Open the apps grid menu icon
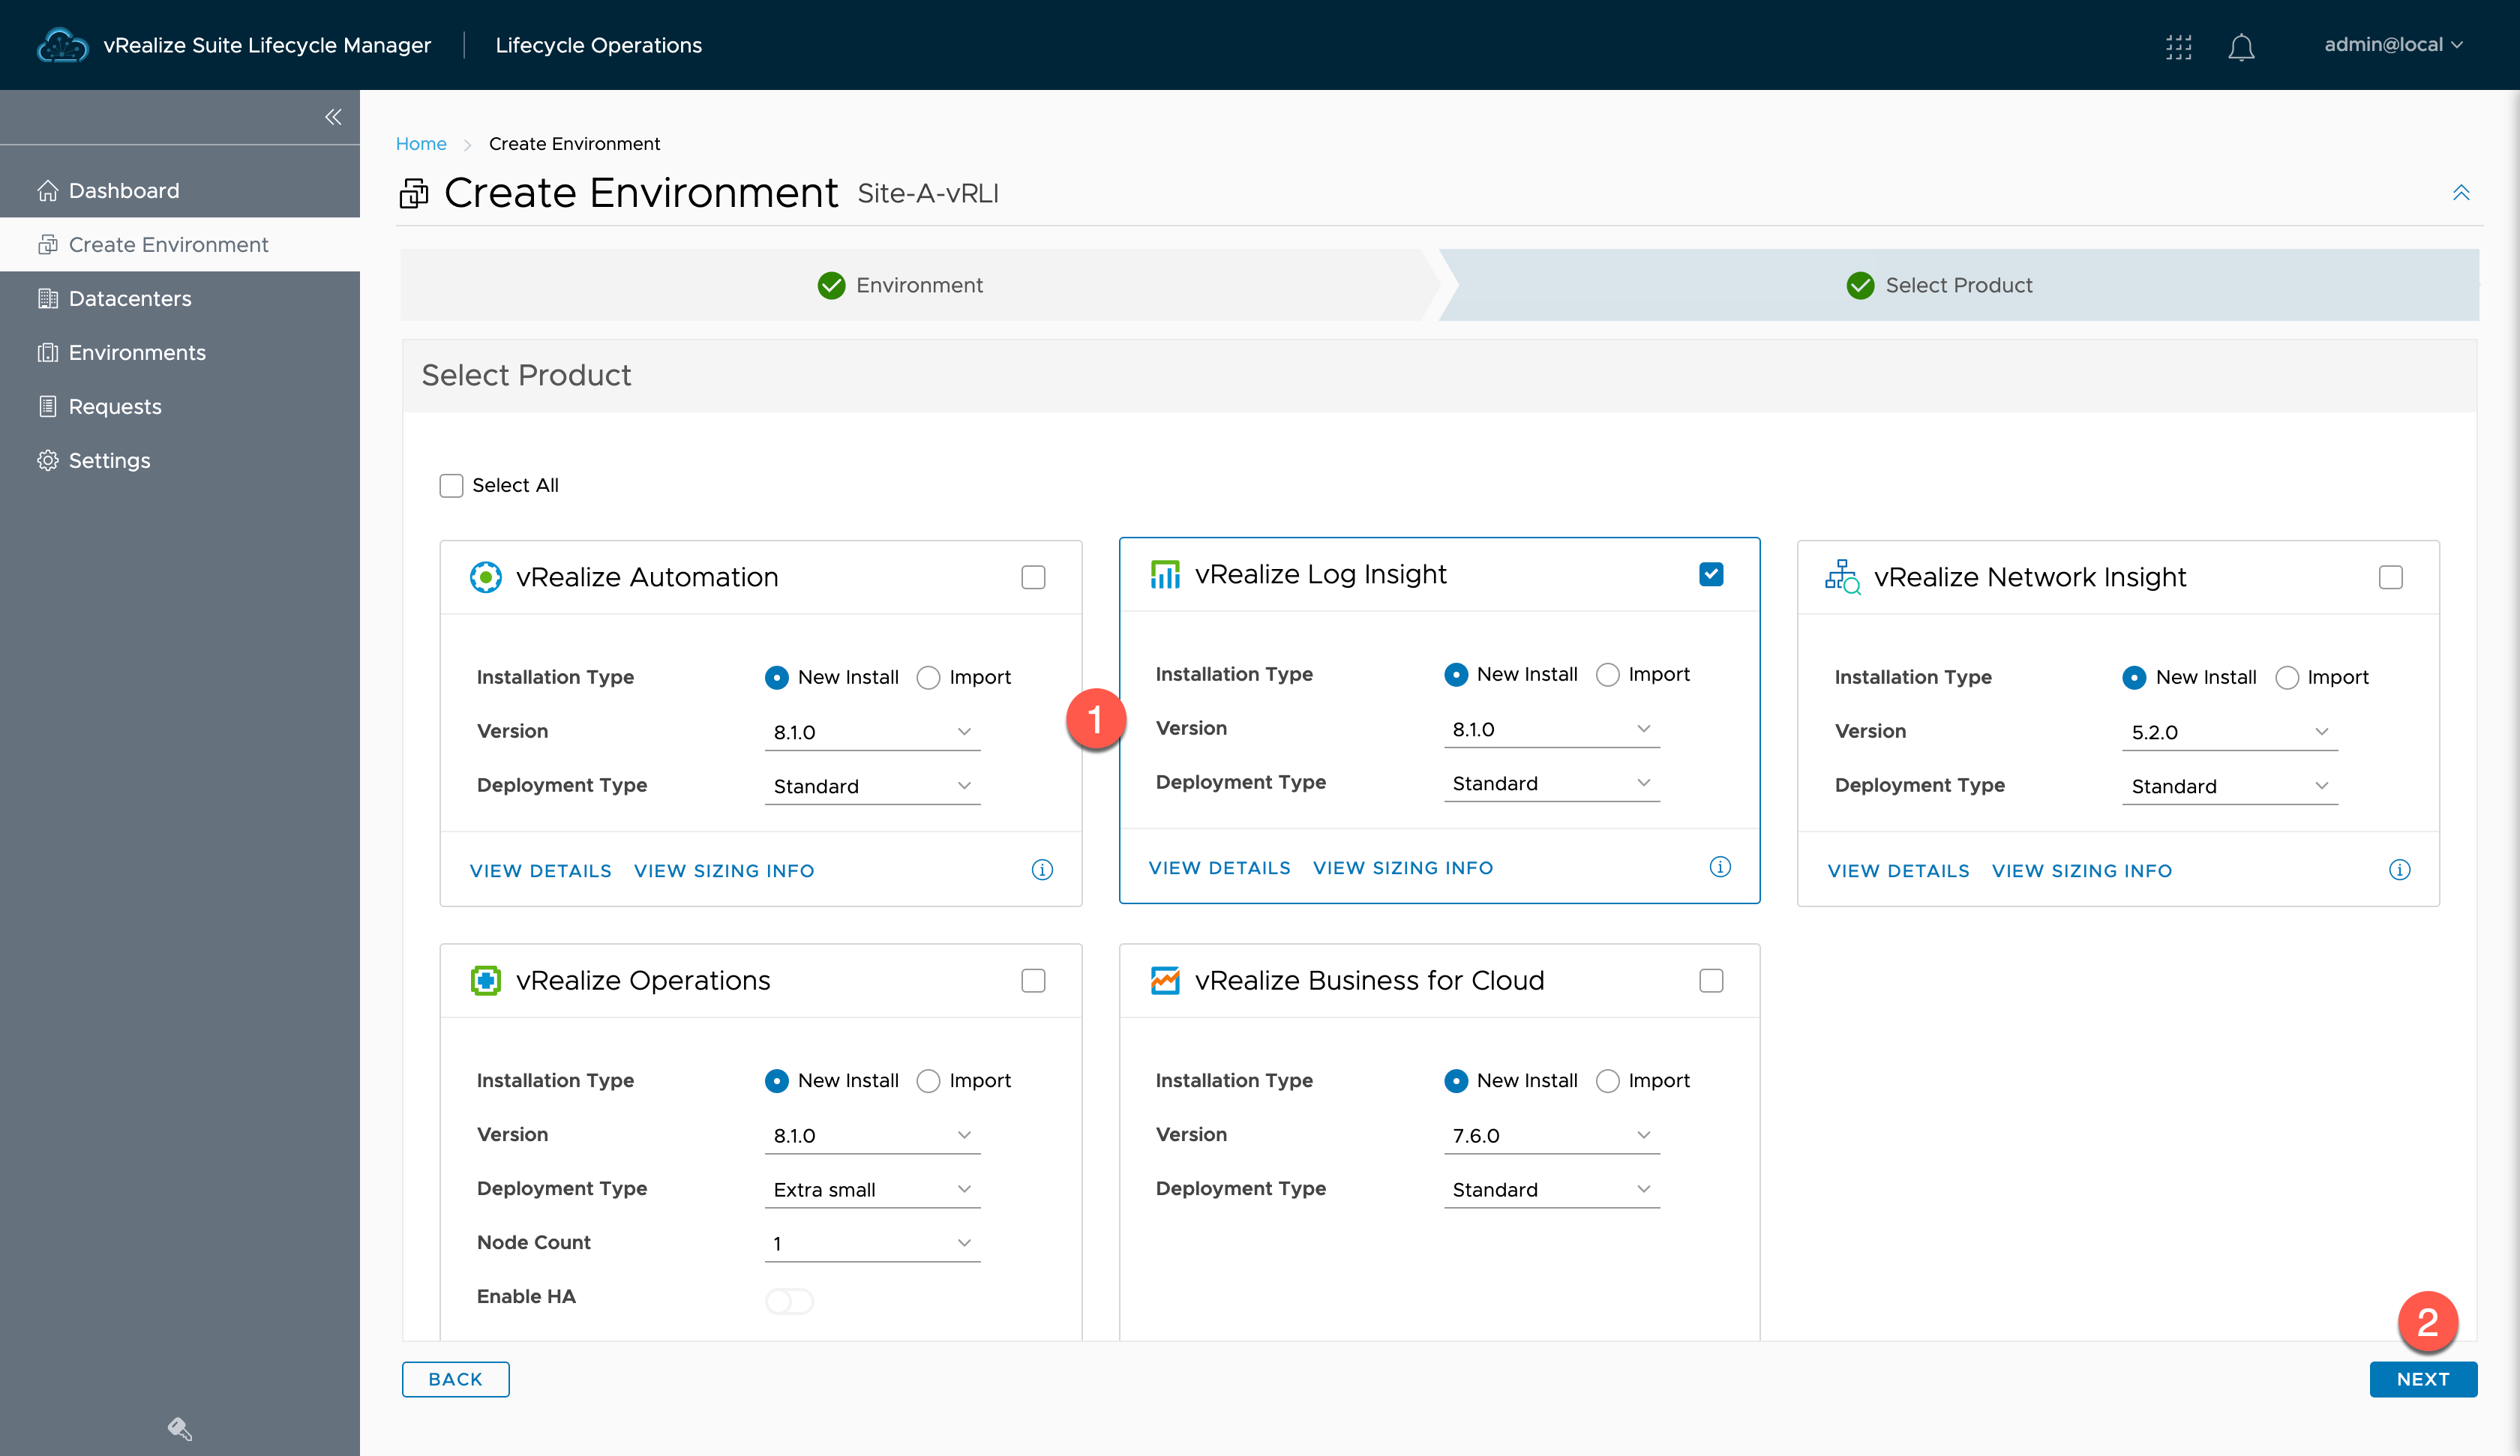Image resolution: width=2520 pixels, height=1456 pixels. [2178, 46]
